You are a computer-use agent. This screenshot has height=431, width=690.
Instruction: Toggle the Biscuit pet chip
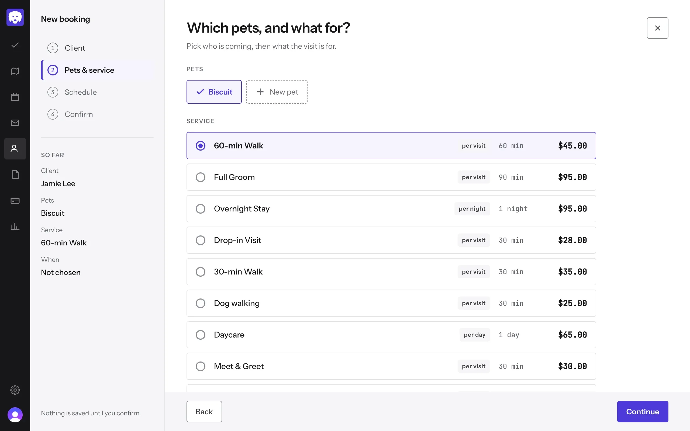point(214,92)
